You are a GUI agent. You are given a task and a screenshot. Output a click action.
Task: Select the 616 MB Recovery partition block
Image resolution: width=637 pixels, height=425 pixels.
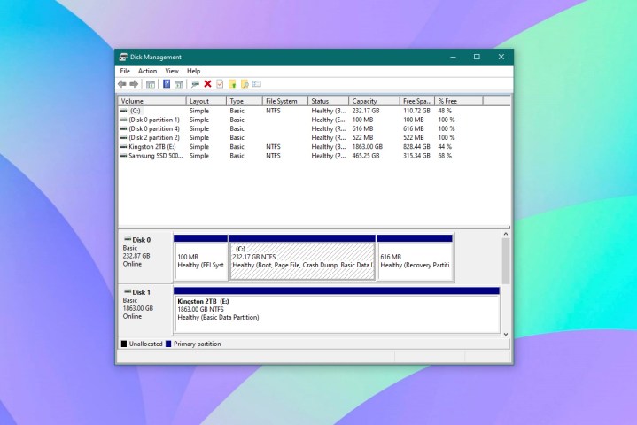pos(415,257)
